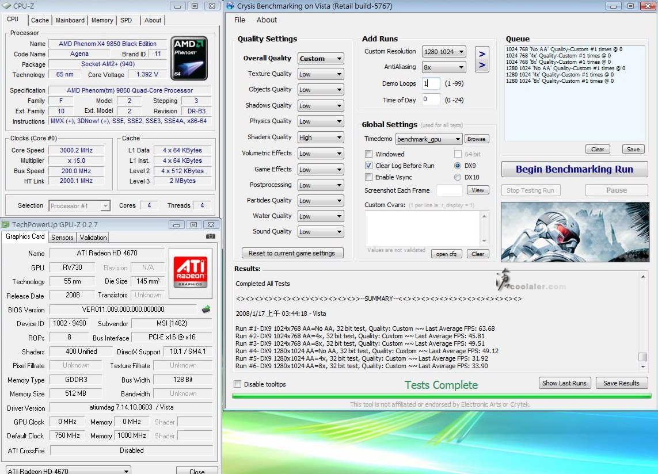Tick the Disable tooltips checkbox

point(238,384)
